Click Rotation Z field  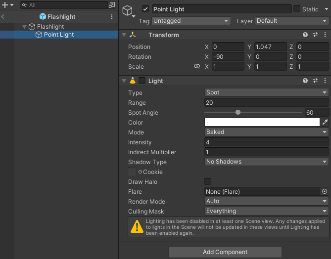coord(312,56)
